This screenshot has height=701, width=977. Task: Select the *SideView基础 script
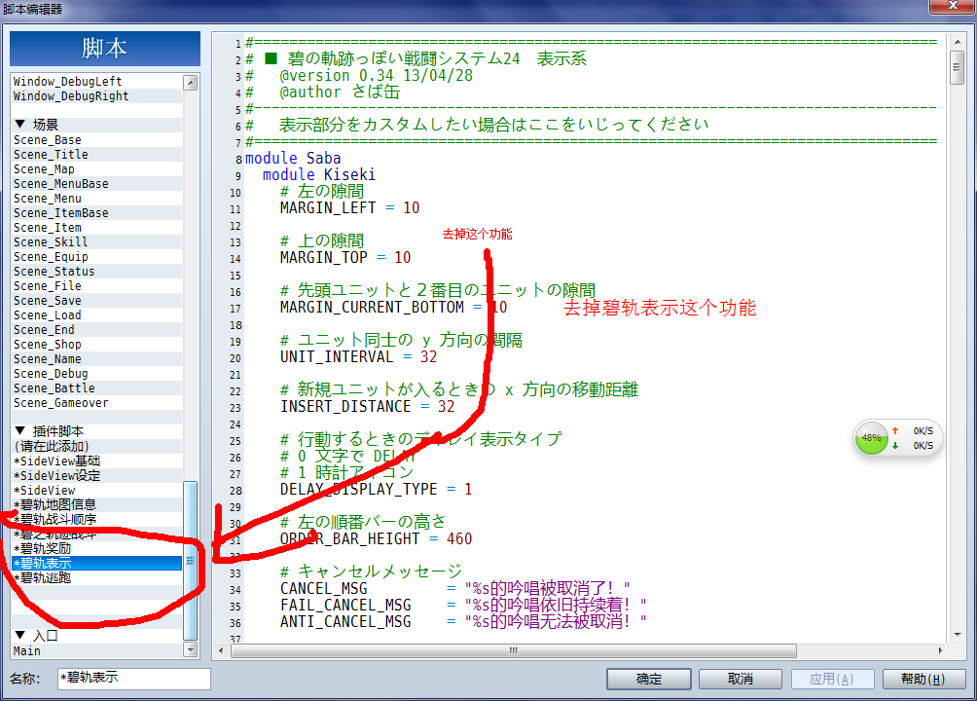(x=96, y=461)
